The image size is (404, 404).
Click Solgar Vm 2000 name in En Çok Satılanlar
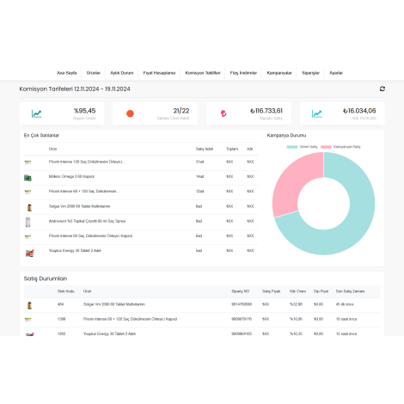point(79,206)
